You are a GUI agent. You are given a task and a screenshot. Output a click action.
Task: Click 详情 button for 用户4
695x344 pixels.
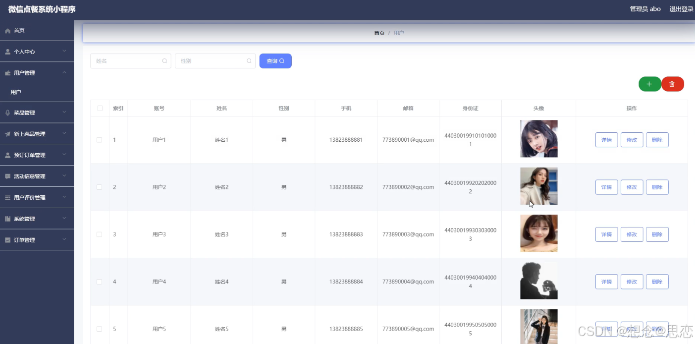point(606,282)
